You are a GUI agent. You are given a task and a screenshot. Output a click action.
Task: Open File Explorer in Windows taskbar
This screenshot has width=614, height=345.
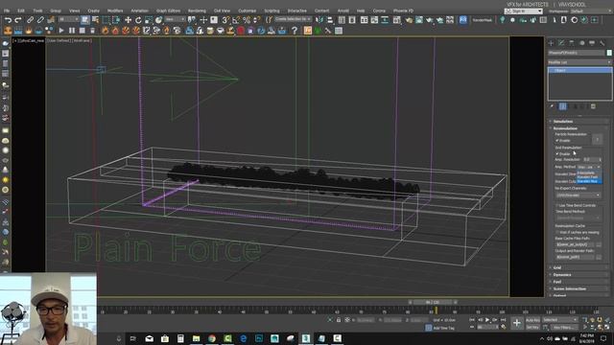point(196,338)
